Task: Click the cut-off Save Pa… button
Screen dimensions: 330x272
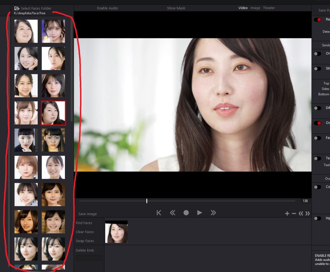Action: coord(324,10)
